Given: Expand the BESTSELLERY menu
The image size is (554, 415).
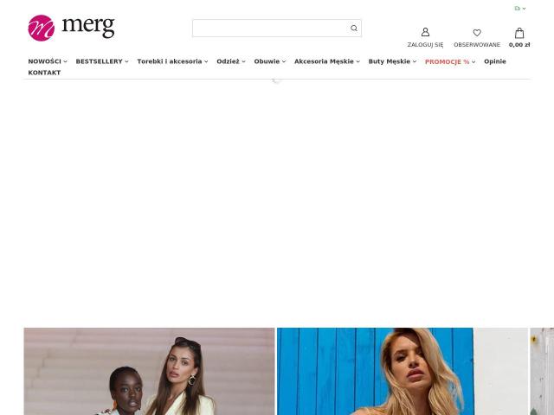Looking at the screenshot, I should [102, 61].
